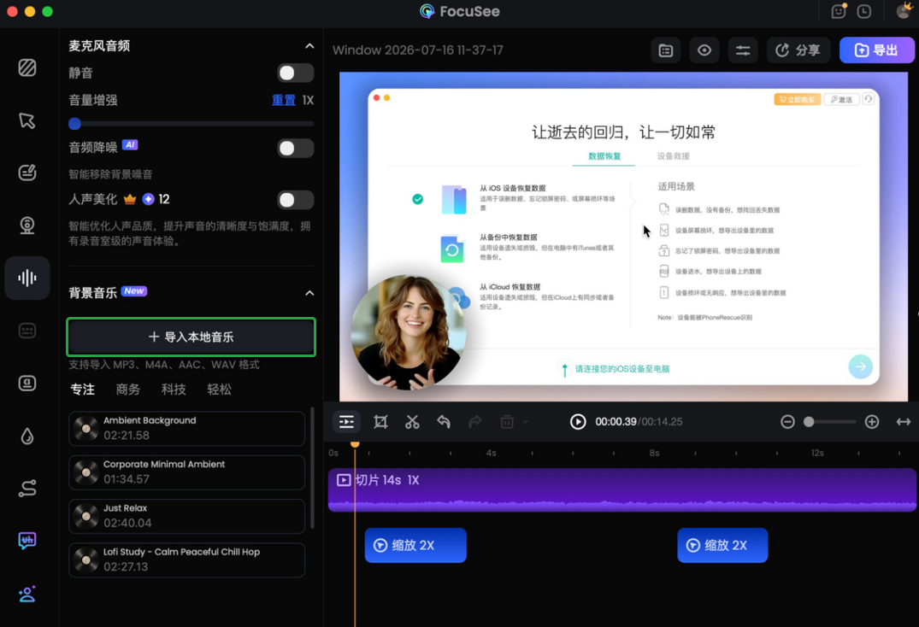This screenshot has width=919, height=627.
Task: Open the history clock icon in title bar
Action: 864,11
